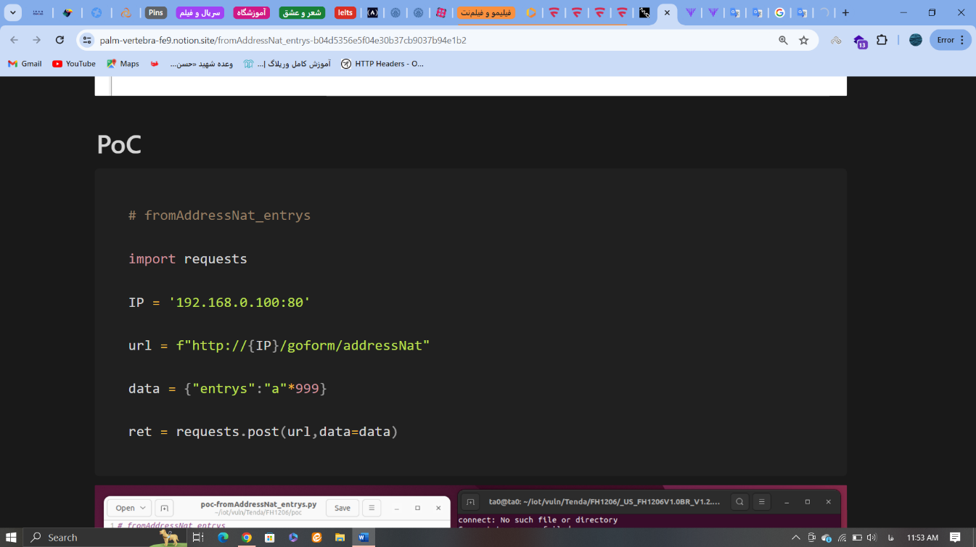Show hidden system tray icons
This screenshot has height=547, width=976.
point(796,538)
